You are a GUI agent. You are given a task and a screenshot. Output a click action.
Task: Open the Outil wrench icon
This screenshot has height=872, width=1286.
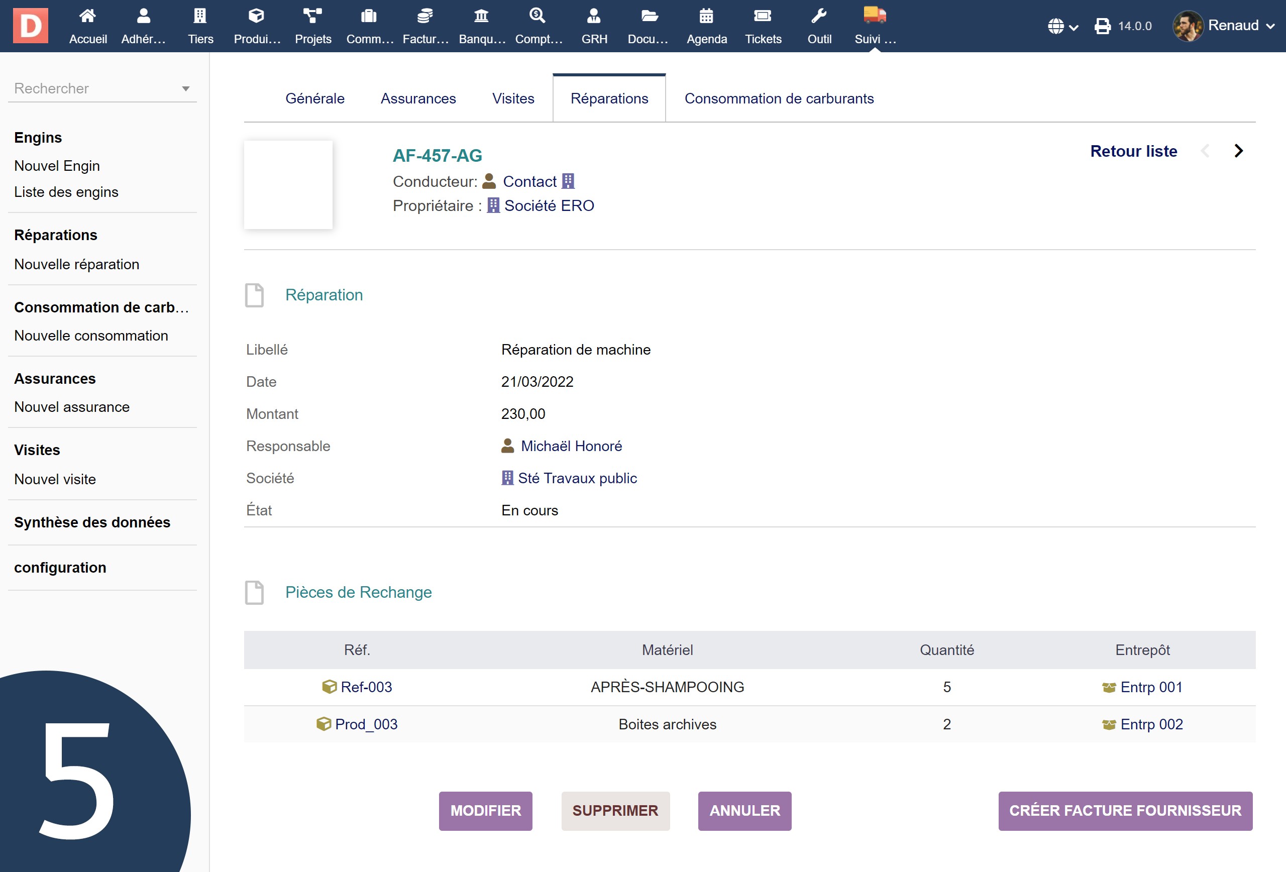click(x=819, y=16)
